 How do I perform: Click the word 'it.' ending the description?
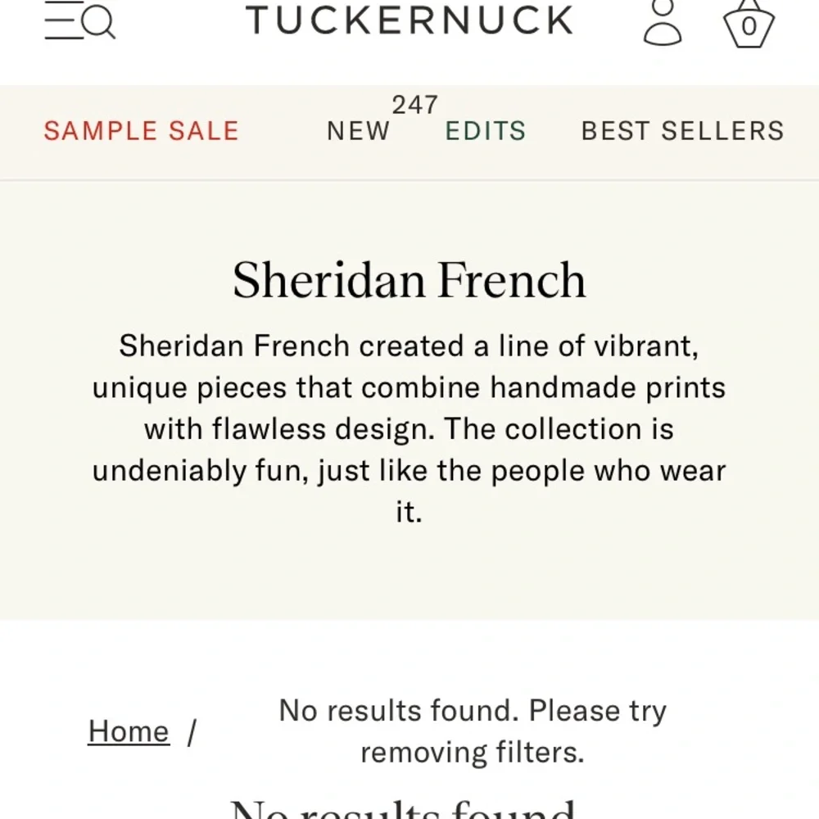[408, 513]
